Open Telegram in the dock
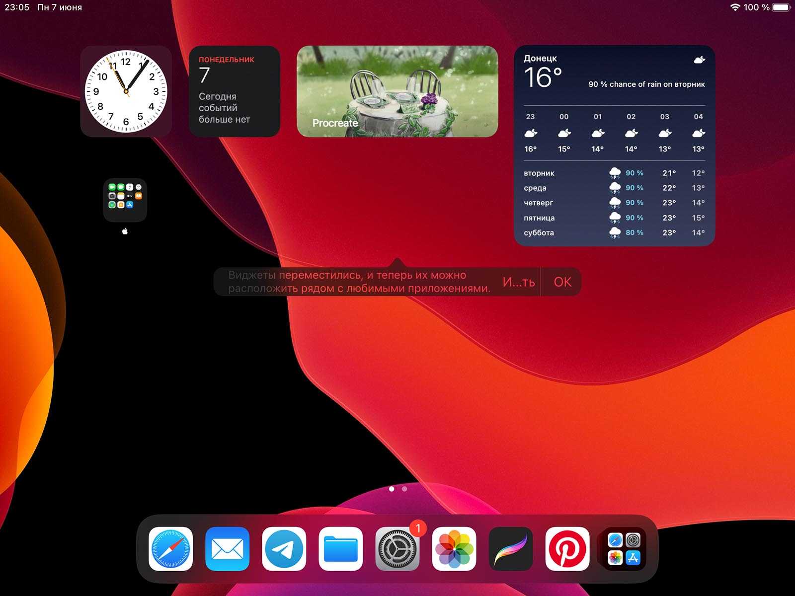Viewport: 795px width, 596px height. coord(284,549)
